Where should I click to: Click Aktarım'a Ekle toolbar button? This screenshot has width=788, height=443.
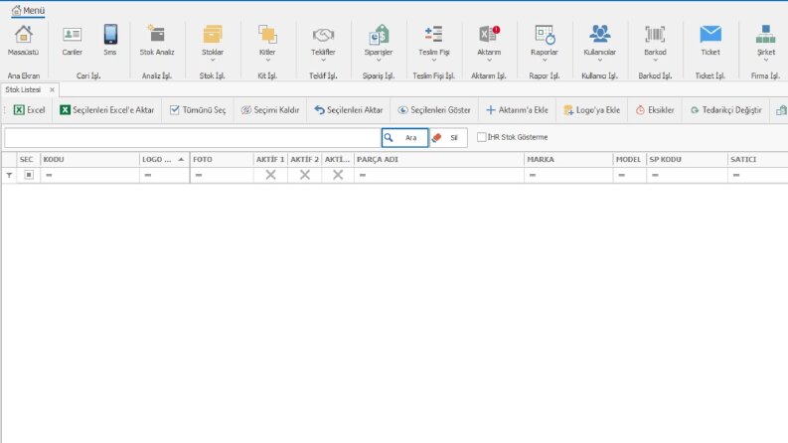click(x=517, y=110)
